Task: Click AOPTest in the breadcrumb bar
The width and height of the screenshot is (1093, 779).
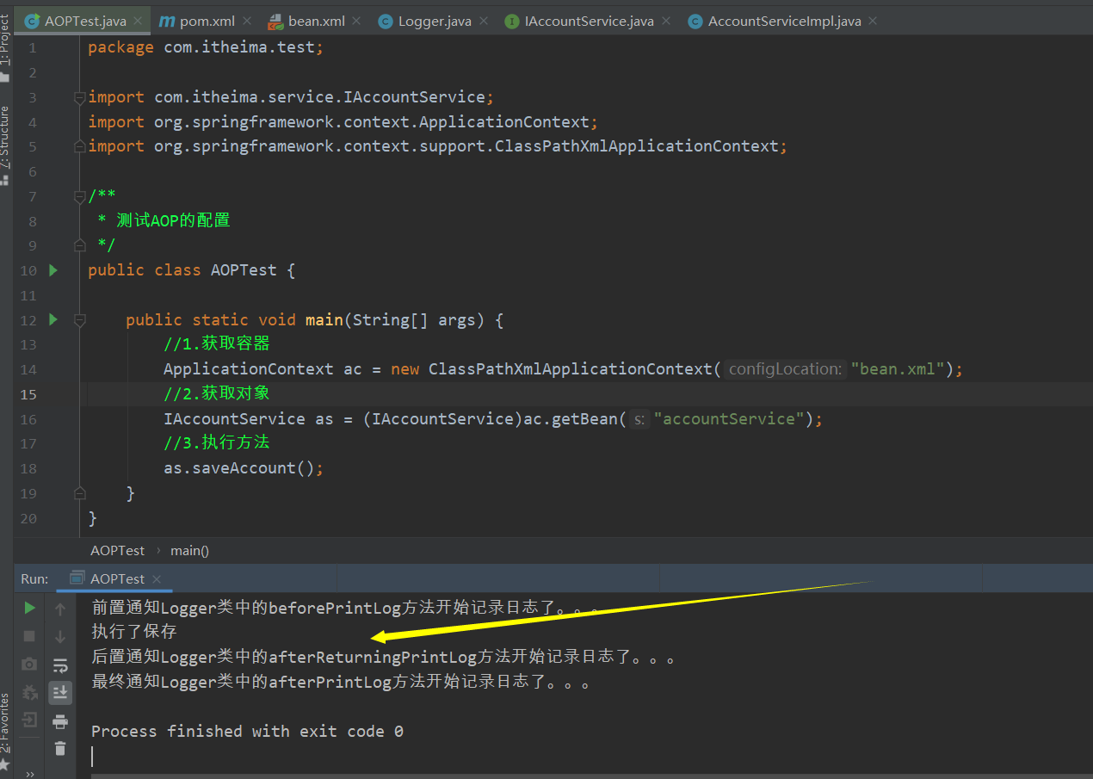Action: coord(118,550)
